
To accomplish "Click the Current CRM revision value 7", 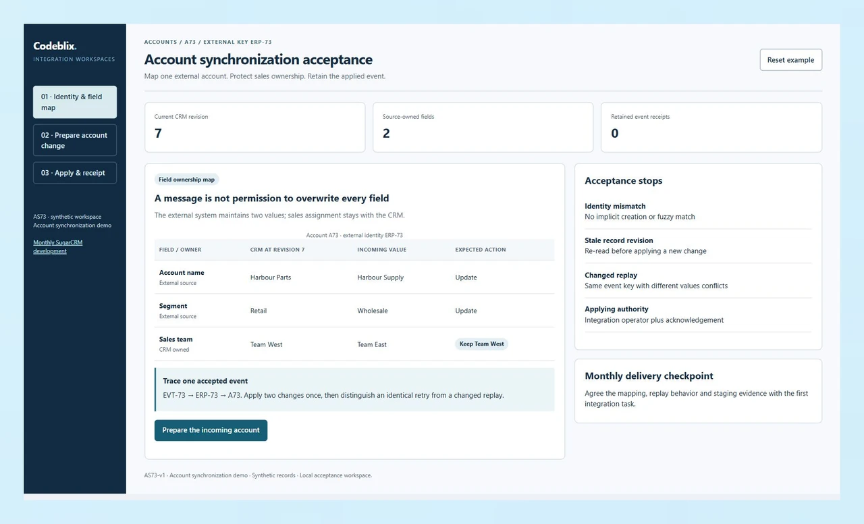I will pyautogui.click(x=158, y=133).
